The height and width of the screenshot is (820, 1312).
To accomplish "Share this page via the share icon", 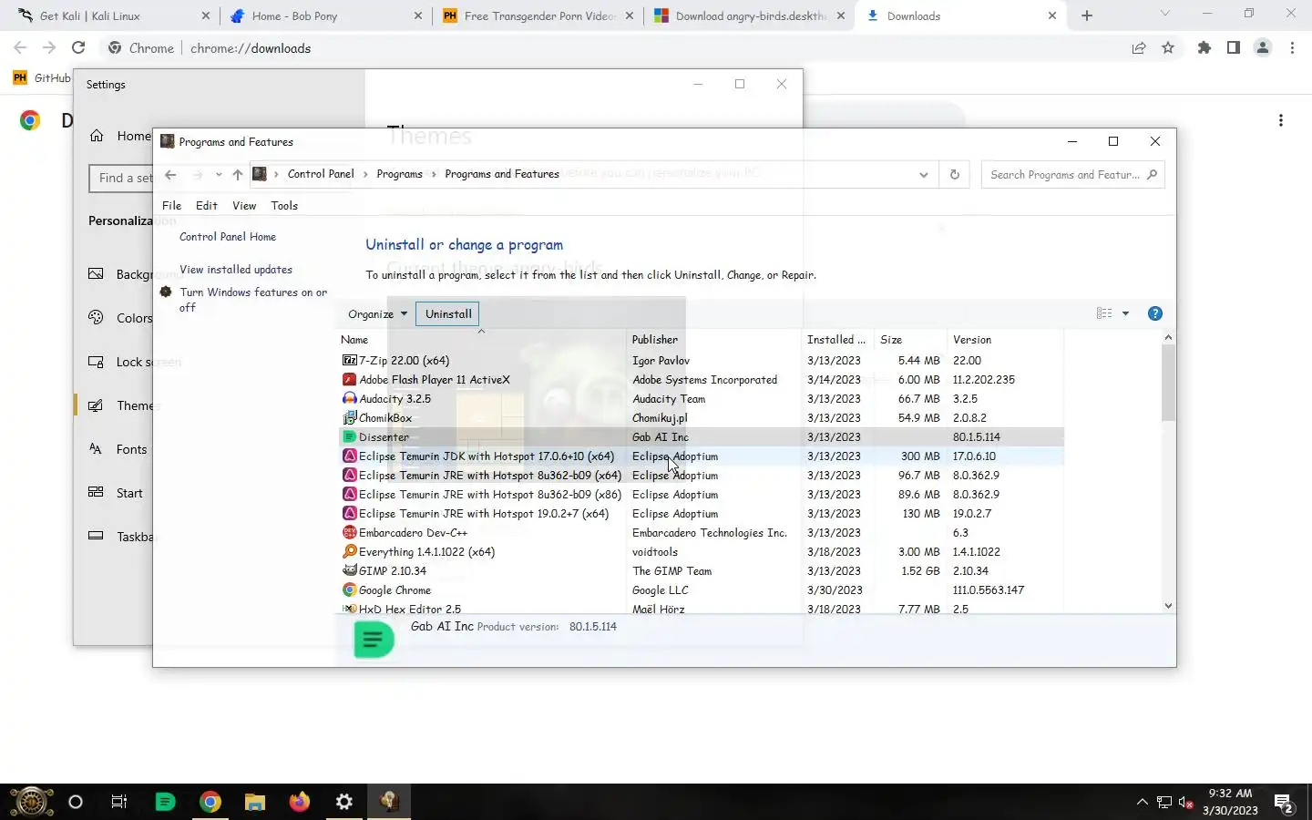I will click(1139, 47).
